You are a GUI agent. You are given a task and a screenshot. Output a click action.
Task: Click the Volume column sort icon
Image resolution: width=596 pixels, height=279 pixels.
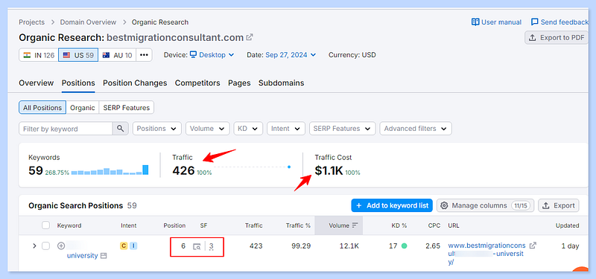[355, 225]
